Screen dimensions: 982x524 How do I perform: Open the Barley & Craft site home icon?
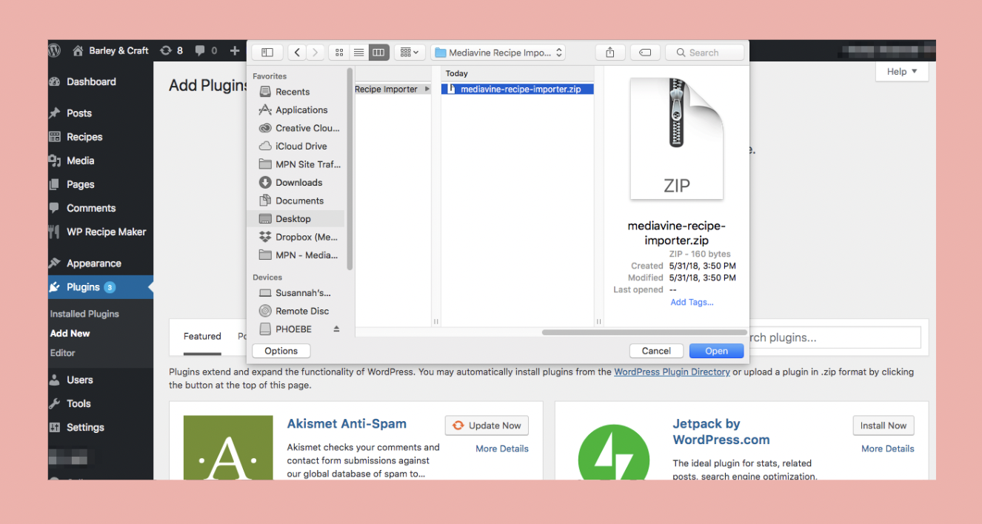point(78,51)
